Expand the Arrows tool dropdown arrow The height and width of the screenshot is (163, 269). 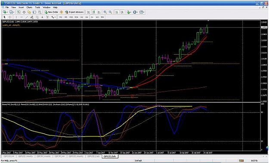tap(55, 17)
